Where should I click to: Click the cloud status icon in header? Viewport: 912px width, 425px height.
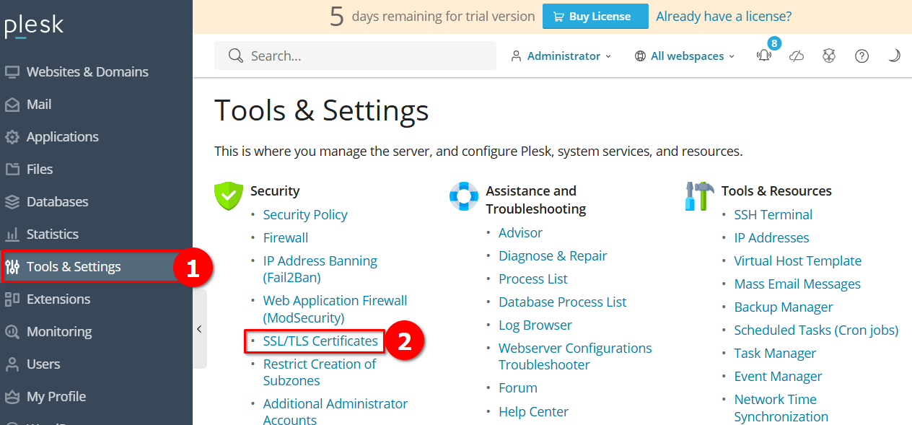pyautogui.click(x=797, y=56)
